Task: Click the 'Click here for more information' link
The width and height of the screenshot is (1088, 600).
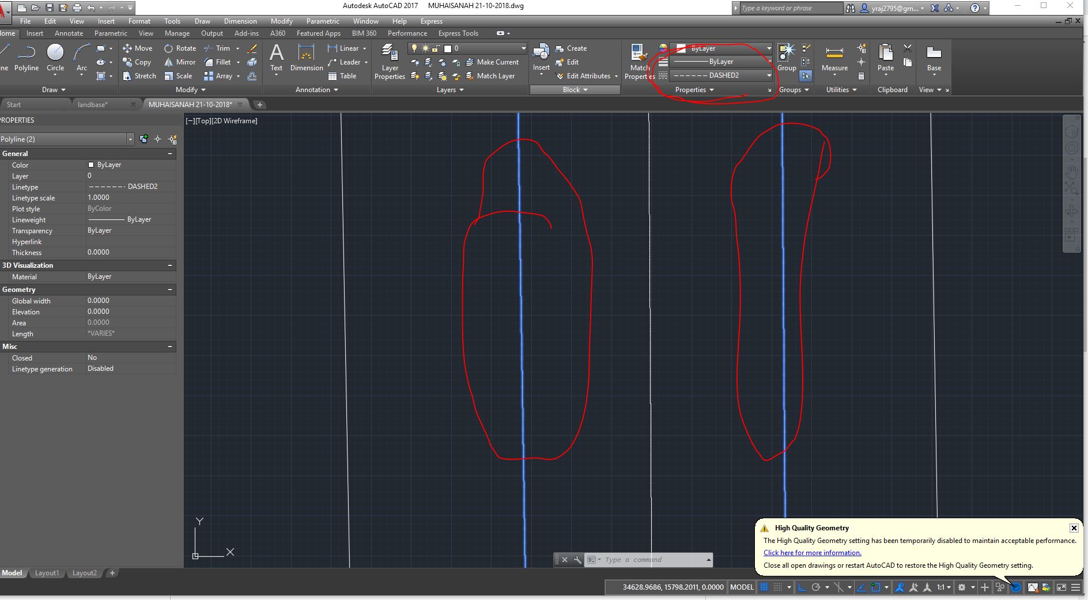Action: [813, 553]
